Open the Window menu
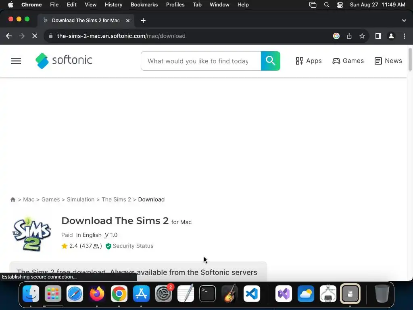The image size is (413, 310). point(219,5)
